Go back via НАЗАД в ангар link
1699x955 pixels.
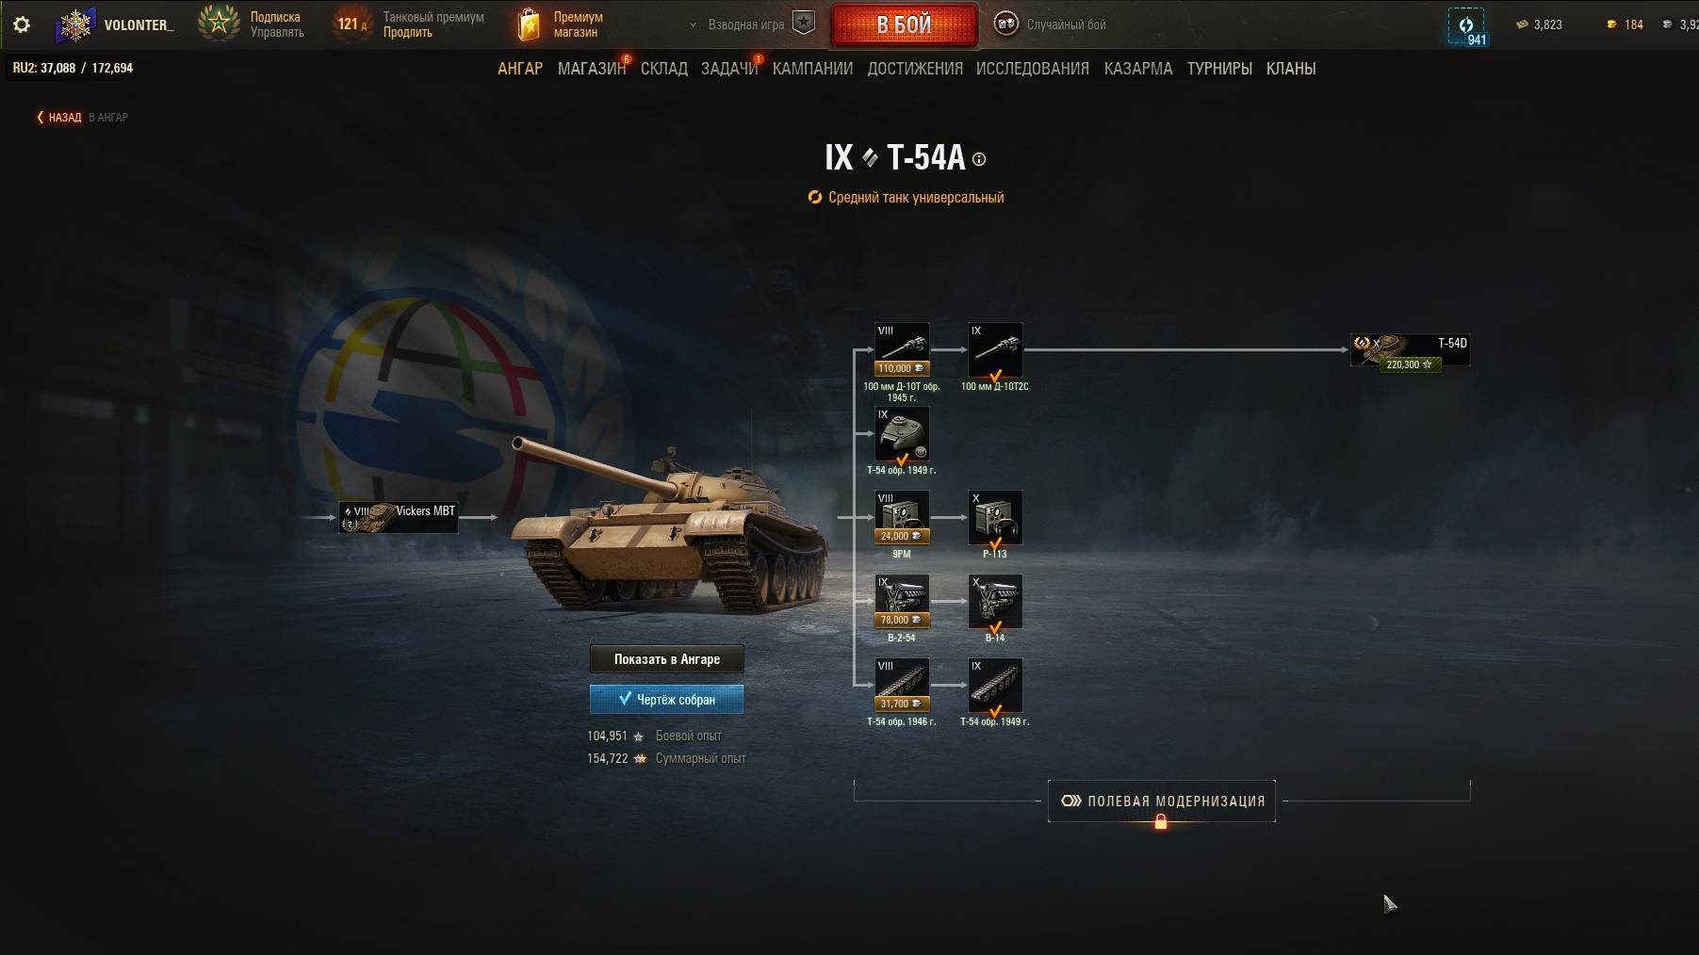pyautogui.click(x=82, y=118)
